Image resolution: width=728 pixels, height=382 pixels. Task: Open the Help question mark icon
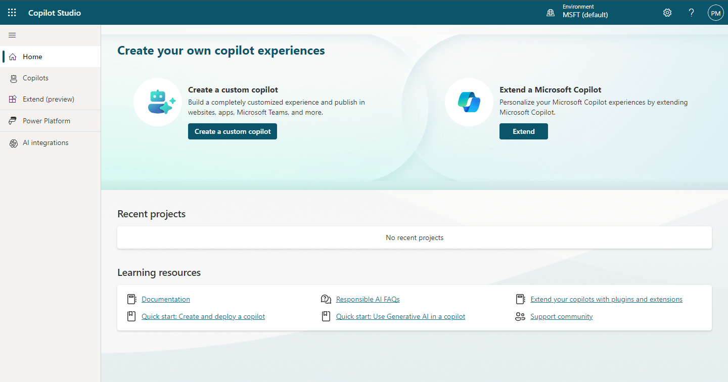tap(692, 13)
